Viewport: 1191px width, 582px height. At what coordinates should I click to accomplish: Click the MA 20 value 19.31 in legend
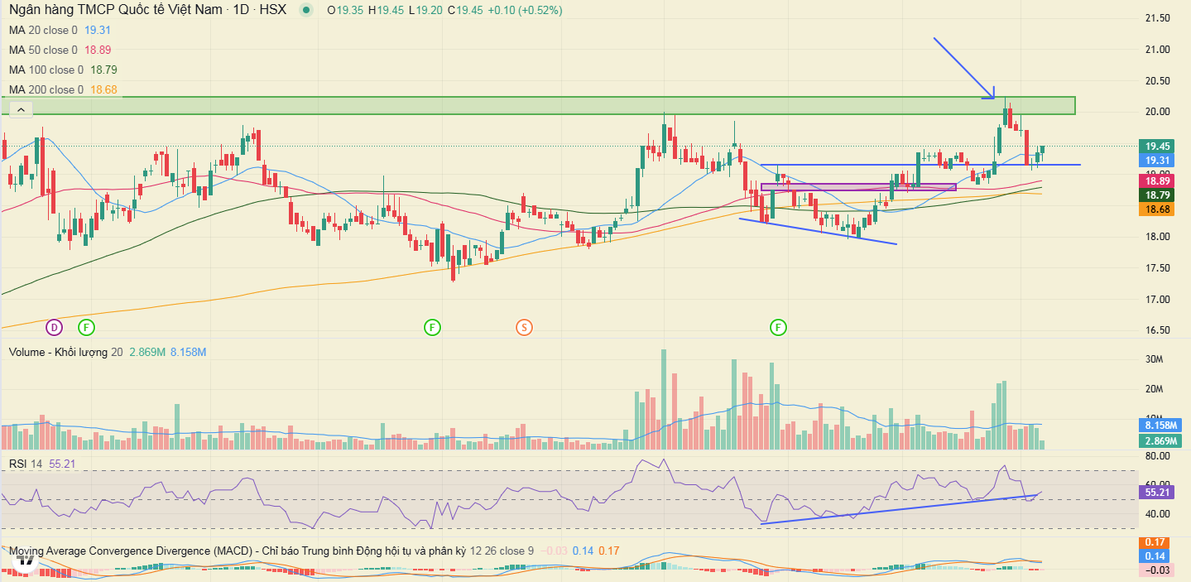97,30
